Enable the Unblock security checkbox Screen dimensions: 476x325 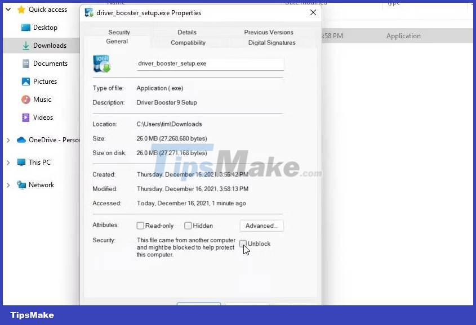(243, 244)
